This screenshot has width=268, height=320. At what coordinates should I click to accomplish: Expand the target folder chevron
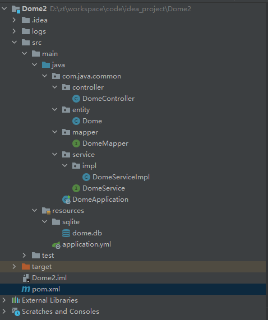pos(14,267)
